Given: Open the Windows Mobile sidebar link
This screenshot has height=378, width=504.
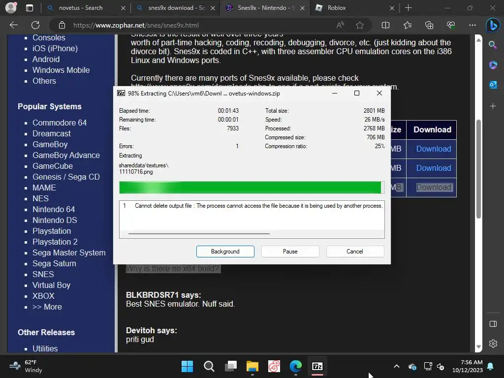Looking at the screenshot, I should 61,70.
